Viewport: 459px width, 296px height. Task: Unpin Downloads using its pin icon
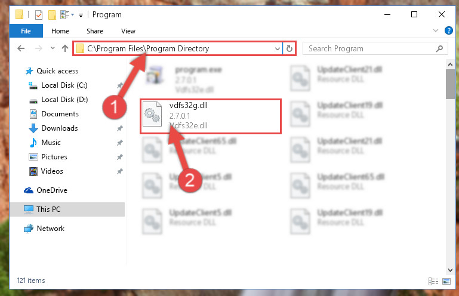[x=120, y=128]
